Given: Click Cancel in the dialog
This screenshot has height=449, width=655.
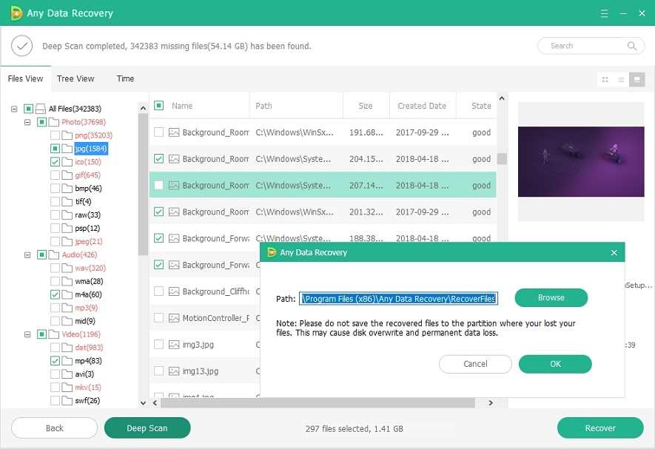Looking at the screenshot, I should tap(475, 364).
